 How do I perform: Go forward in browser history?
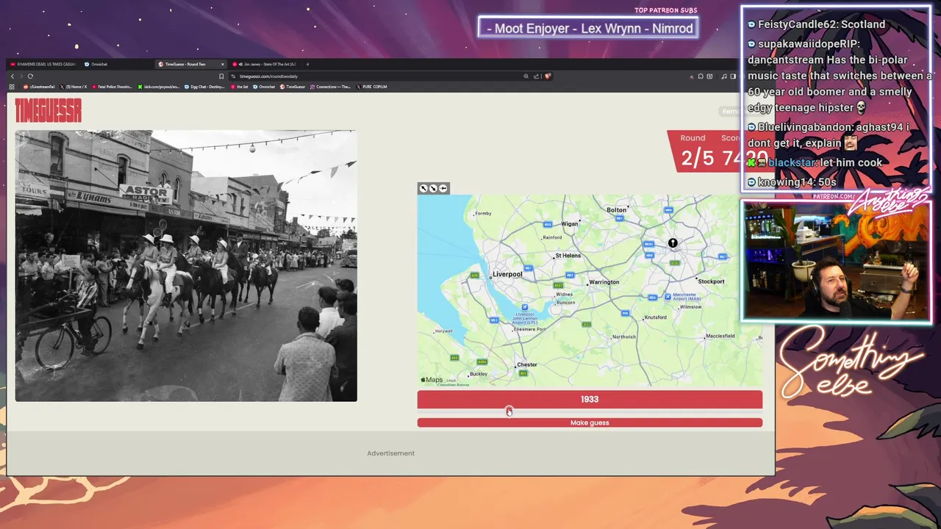(21, 76)
